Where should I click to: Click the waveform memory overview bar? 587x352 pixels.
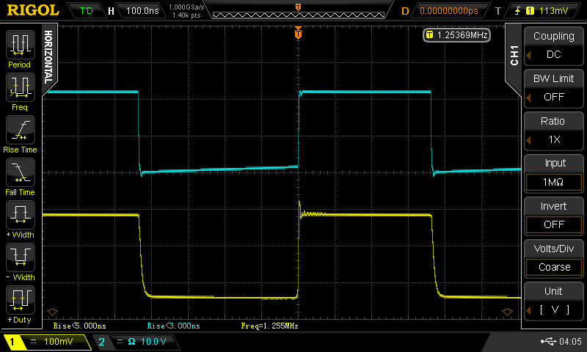tap(299, 15)
